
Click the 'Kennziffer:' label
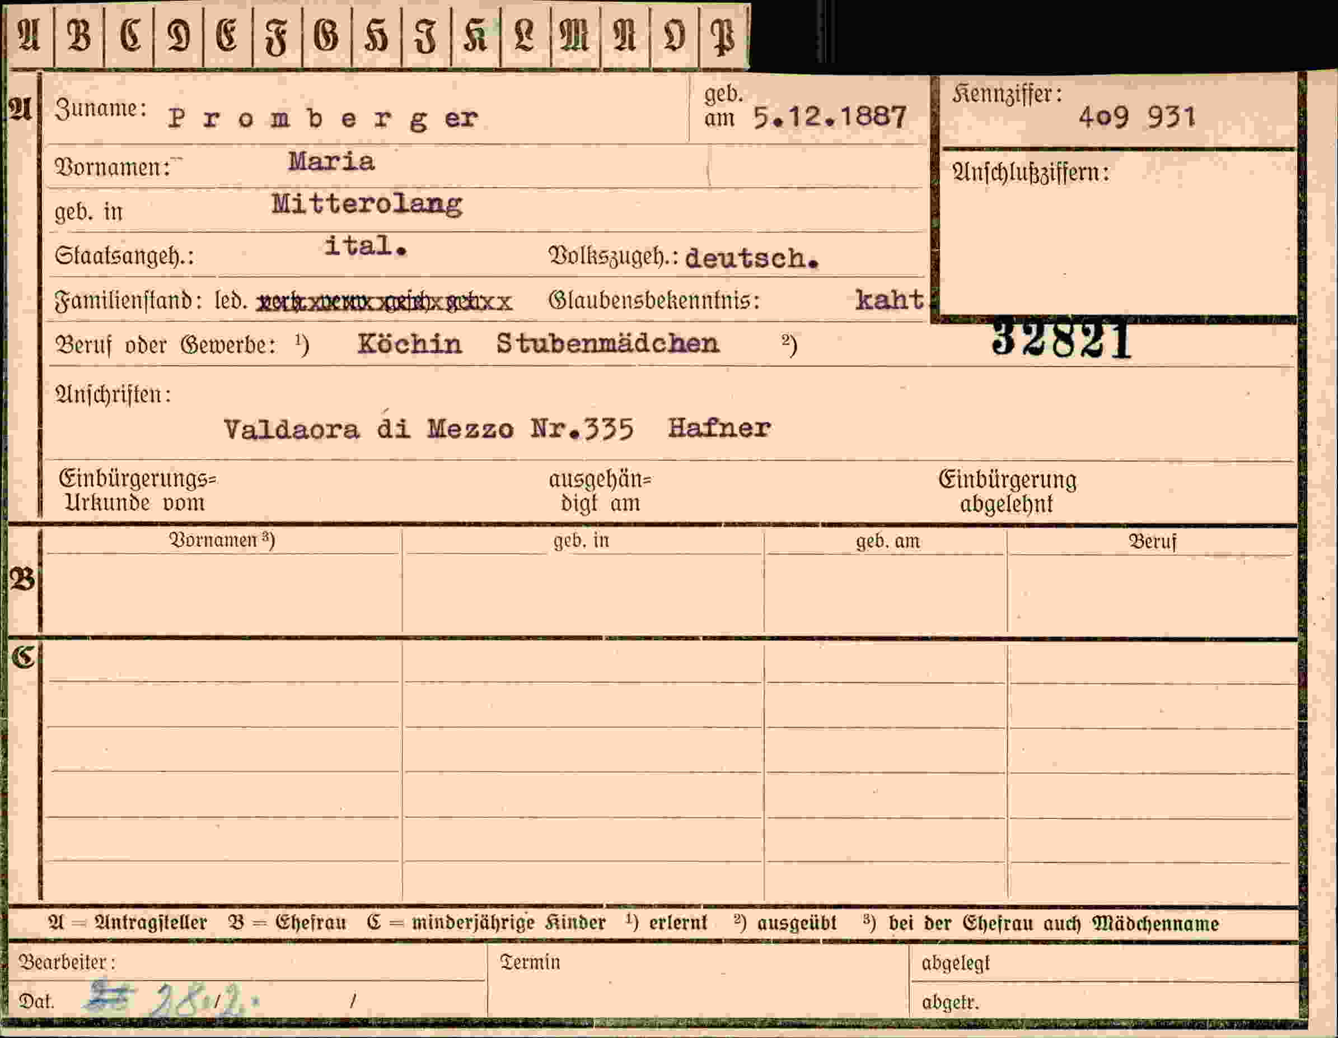pyautogui.click(x=1007, y=94)
